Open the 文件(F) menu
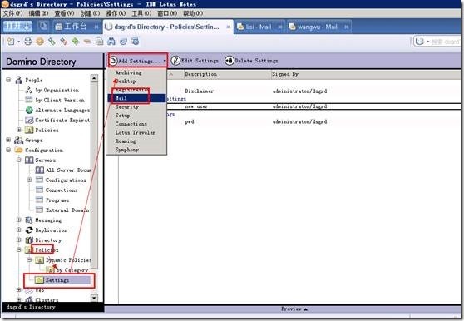Viewport: 464px width, 321px height. [x=13, y=13]
